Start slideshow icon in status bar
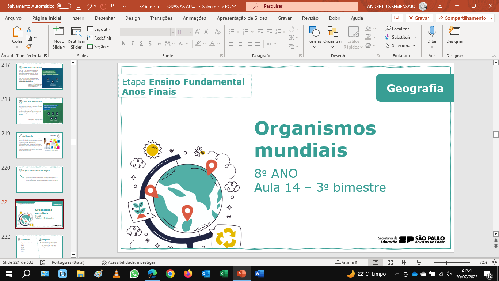Screen dimensions: 499x281 tap(419, 262)
